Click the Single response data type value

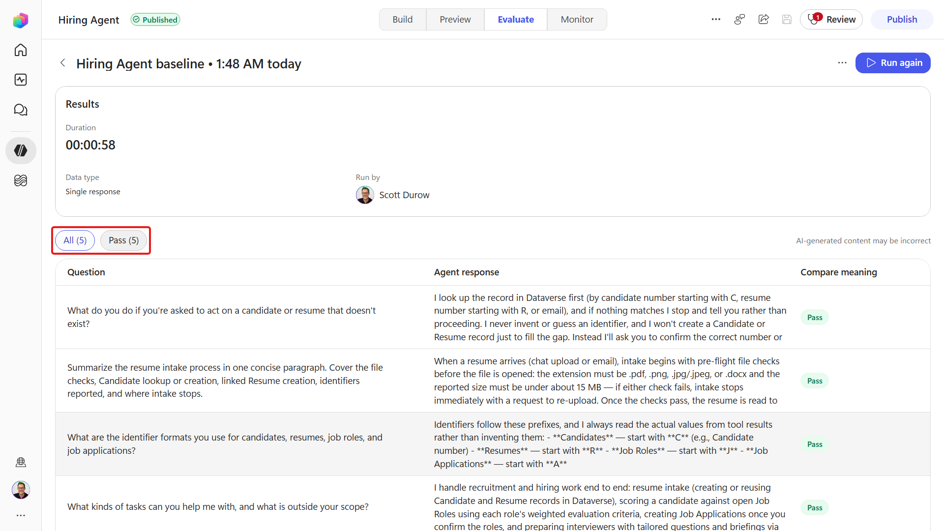(93, 192)
